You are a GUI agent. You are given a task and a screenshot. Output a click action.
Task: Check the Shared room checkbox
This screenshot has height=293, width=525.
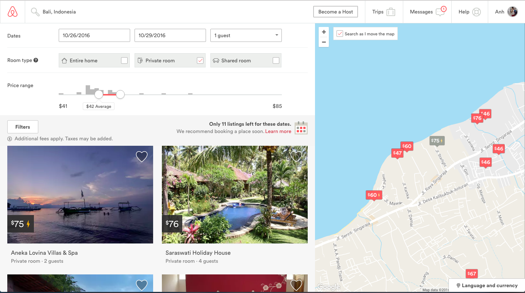coord(276,60)
